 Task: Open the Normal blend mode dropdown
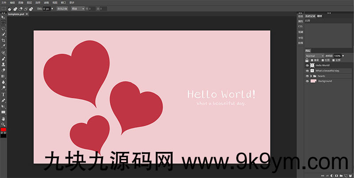(x=315, y=56)
